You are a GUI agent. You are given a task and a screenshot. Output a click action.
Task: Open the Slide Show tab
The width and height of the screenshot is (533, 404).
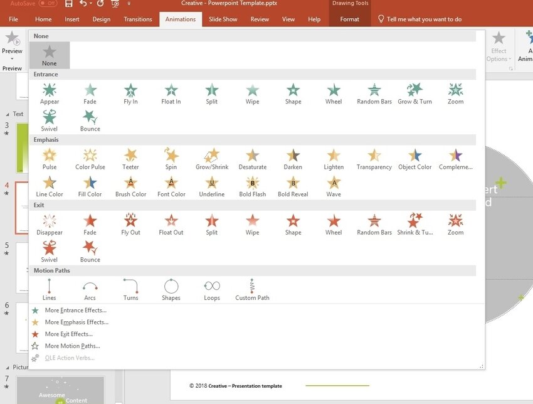pyautogui.click(x=223, y=19)
